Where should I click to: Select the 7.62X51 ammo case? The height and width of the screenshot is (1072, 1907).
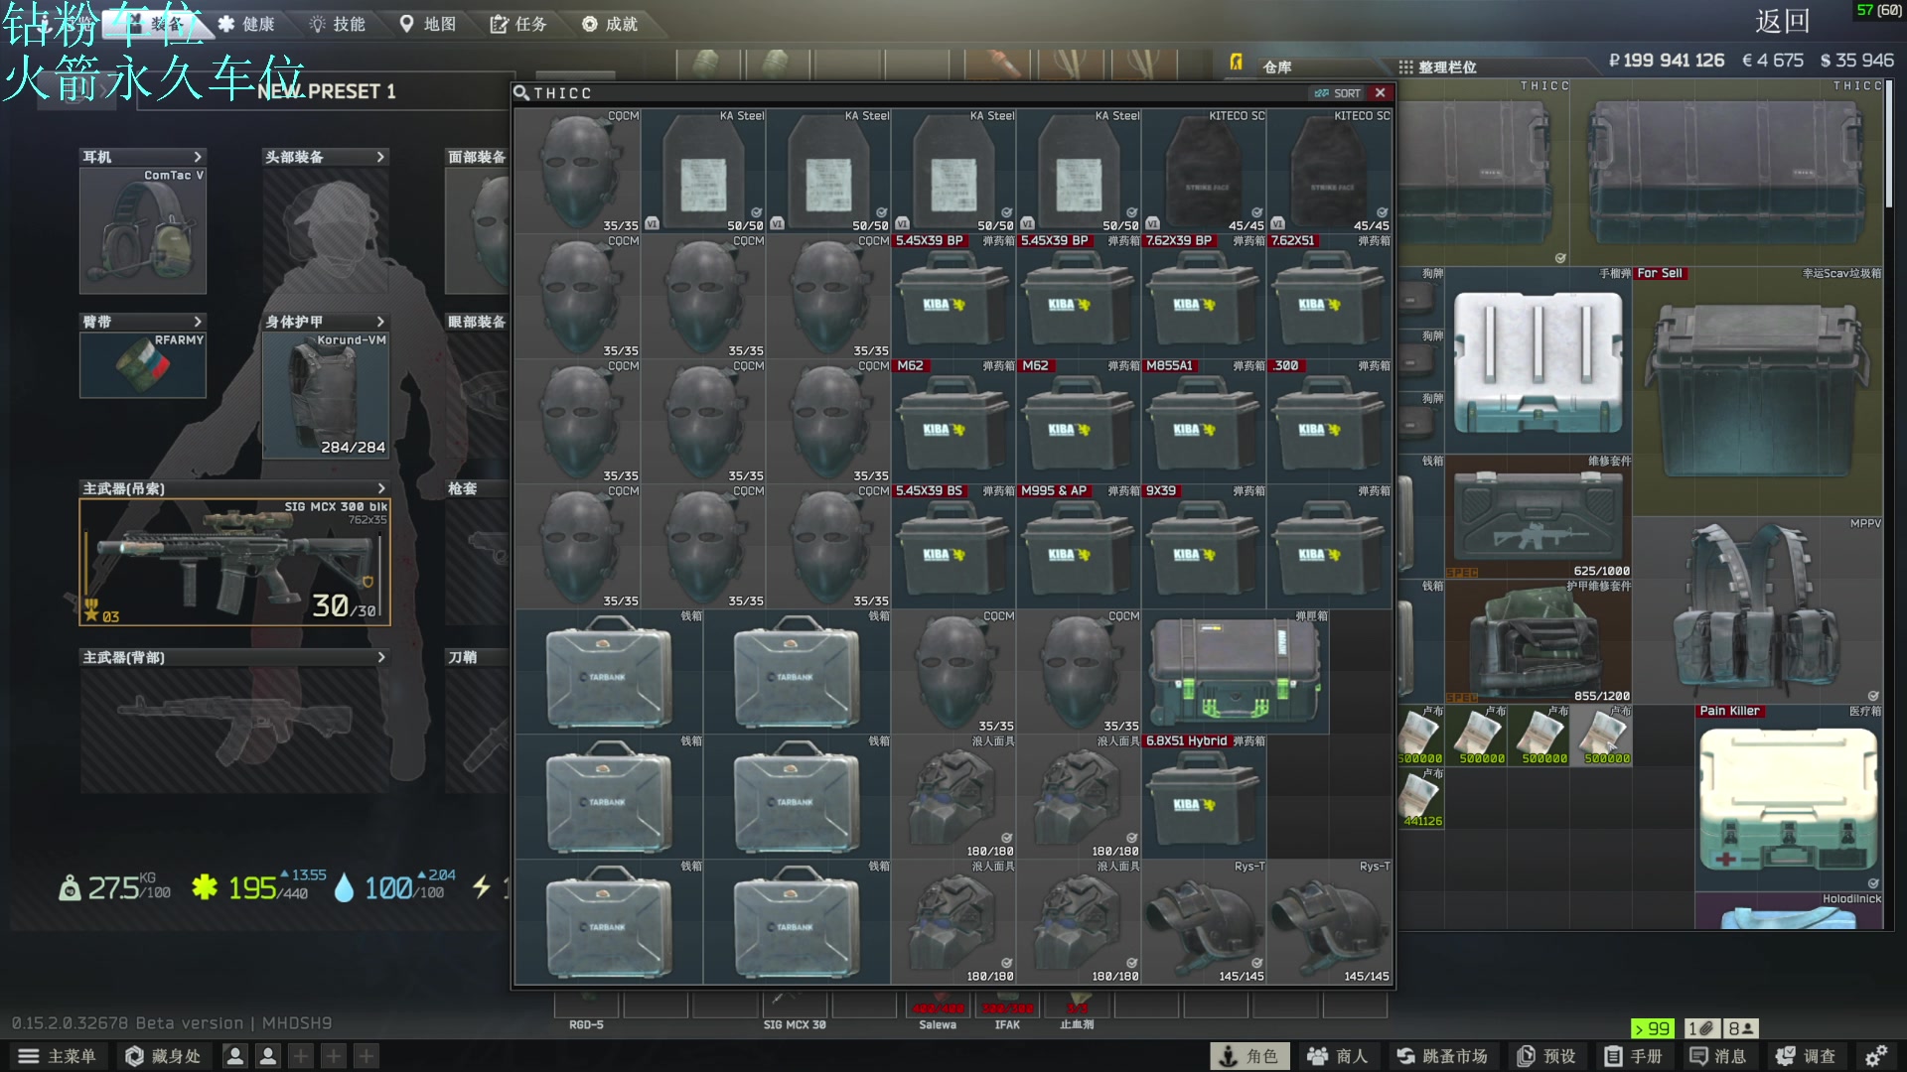pos(1329,297)
